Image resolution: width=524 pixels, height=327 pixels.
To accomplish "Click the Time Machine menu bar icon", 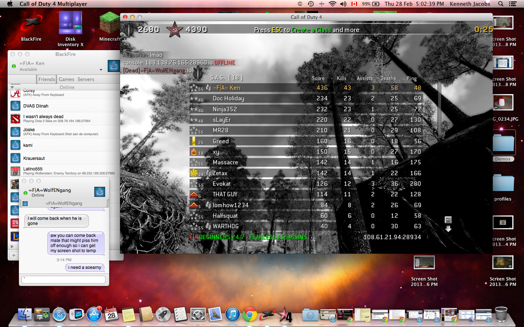I will coord(311,4).
